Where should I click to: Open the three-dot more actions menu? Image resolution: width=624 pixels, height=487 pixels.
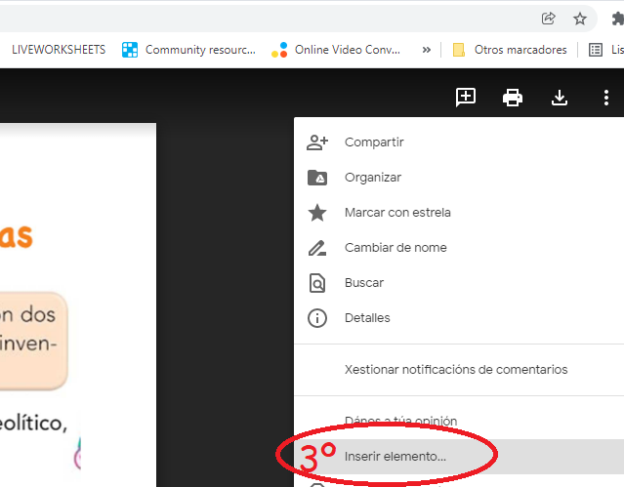point(606,97)
